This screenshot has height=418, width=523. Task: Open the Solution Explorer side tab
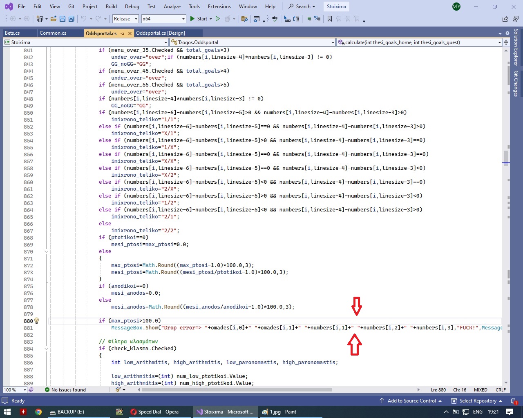point(516,47)
